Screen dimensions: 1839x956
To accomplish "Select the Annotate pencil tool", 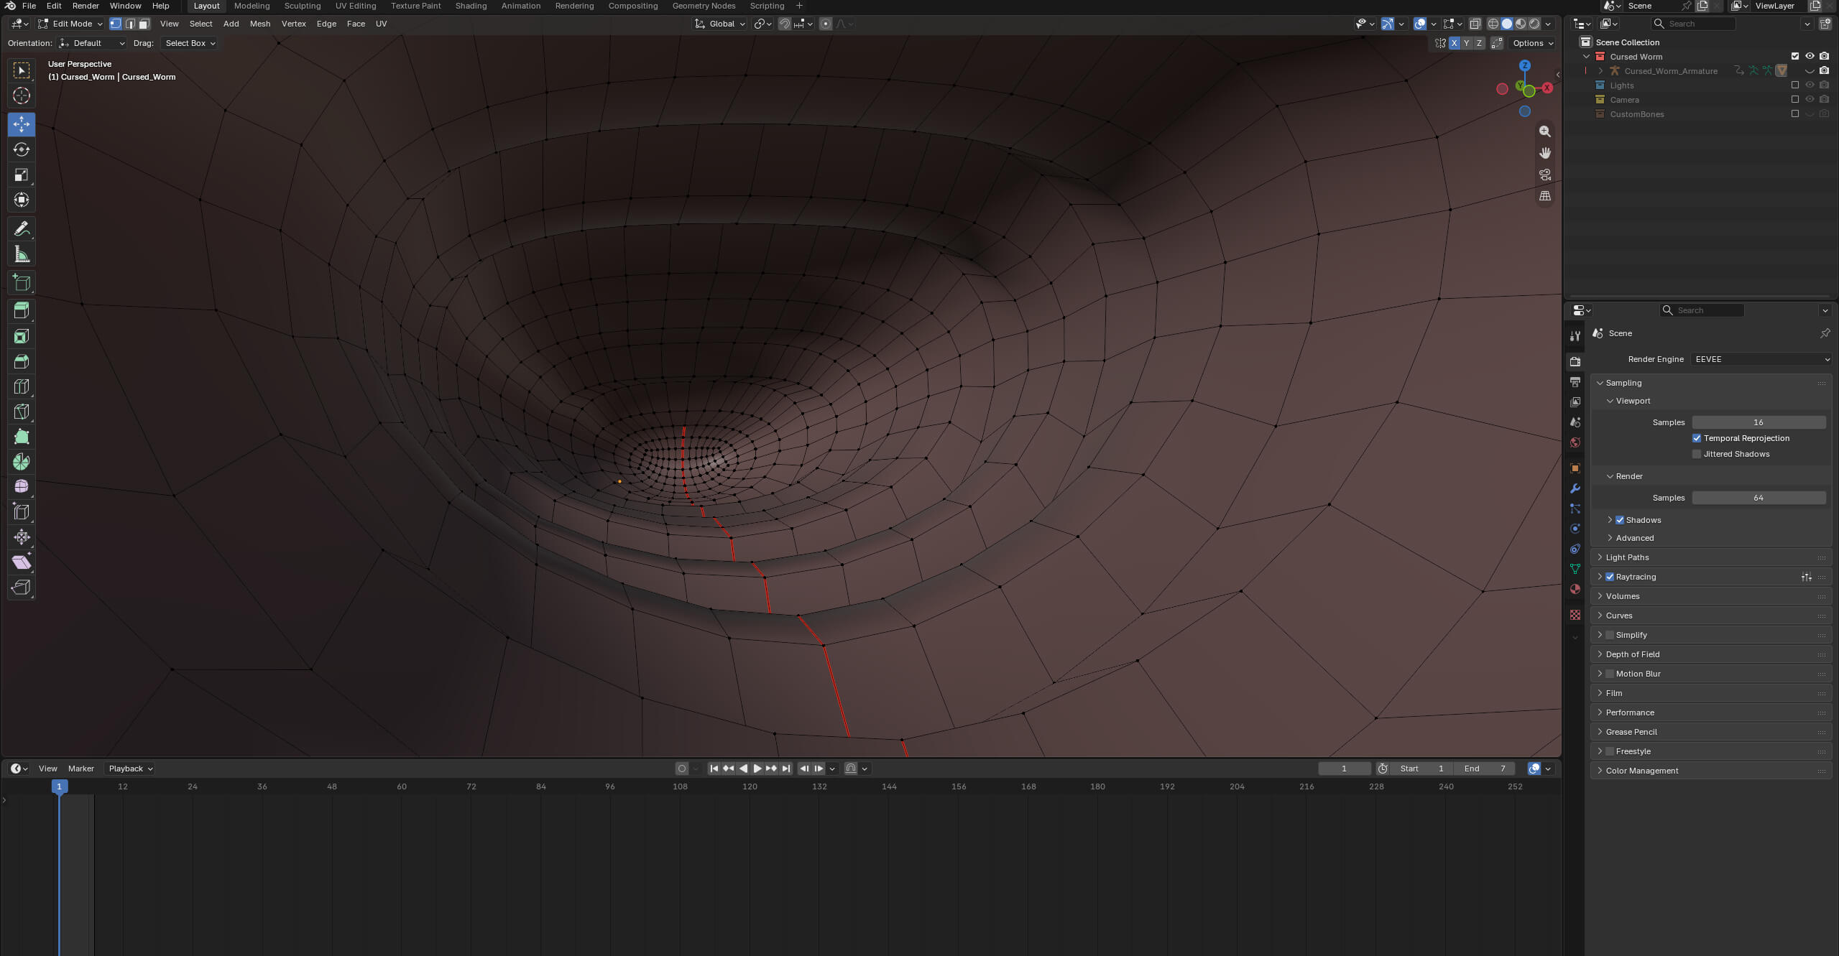I will tap(22, 228).
